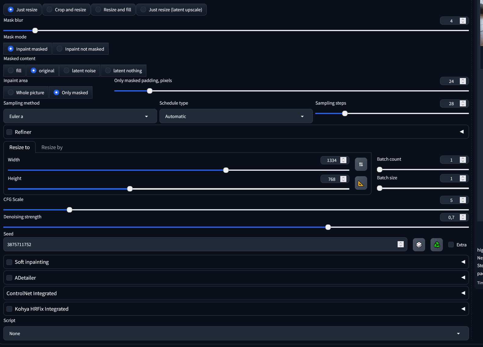Image resolution: width=483 pixels, height=347 pixels.
Task: Focus the Width number field
Action: tap(335, 160)
